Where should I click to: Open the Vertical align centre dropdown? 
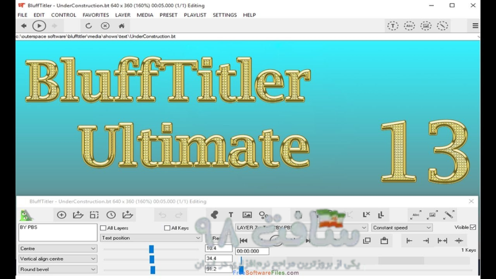click(58, 259)
